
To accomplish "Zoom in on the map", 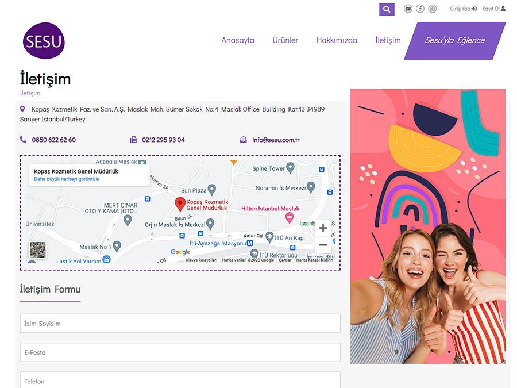I will (x=323, y=228).
